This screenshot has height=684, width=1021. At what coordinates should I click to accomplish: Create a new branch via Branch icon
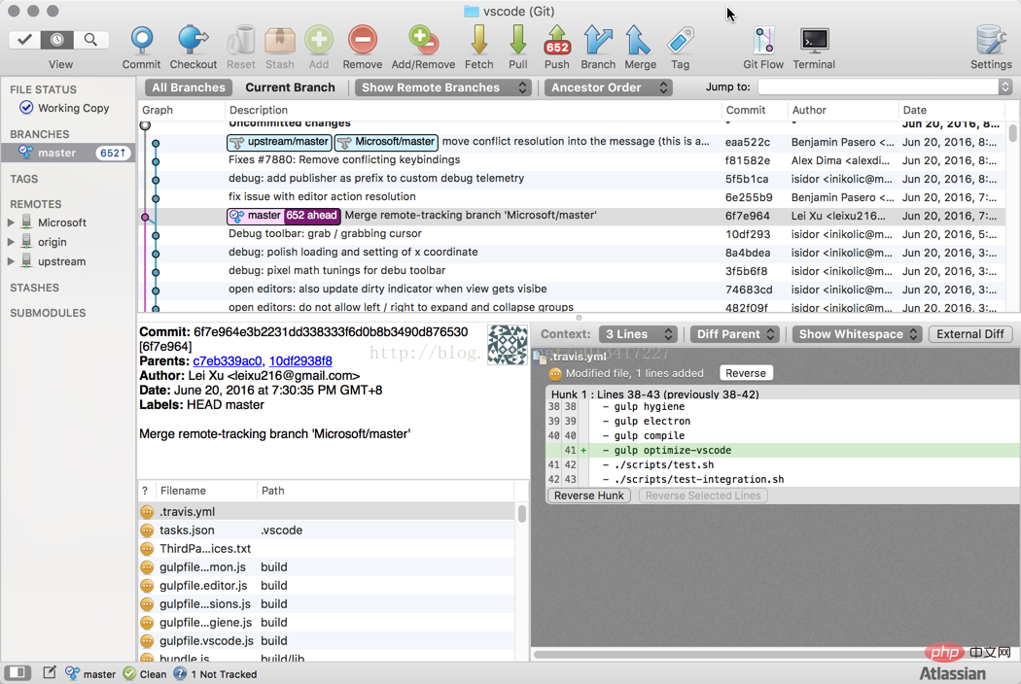(598, 40)
